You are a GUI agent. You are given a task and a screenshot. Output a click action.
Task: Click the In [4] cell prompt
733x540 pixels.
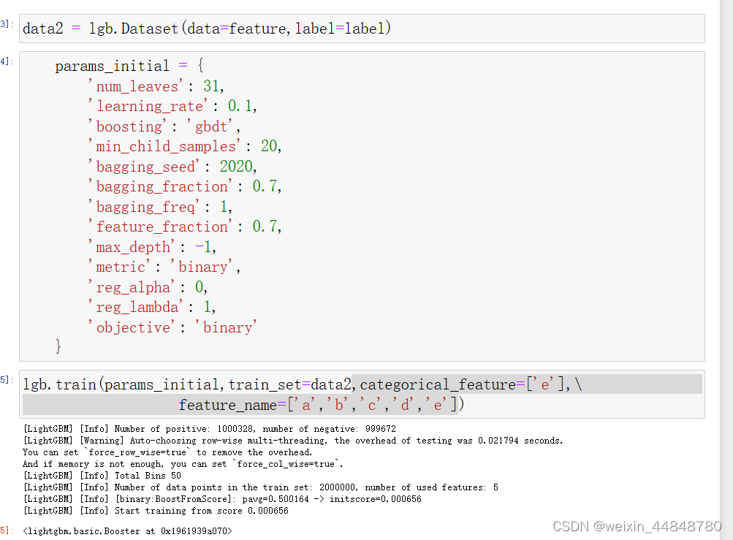pyautogui.click(x=5, y=61)
